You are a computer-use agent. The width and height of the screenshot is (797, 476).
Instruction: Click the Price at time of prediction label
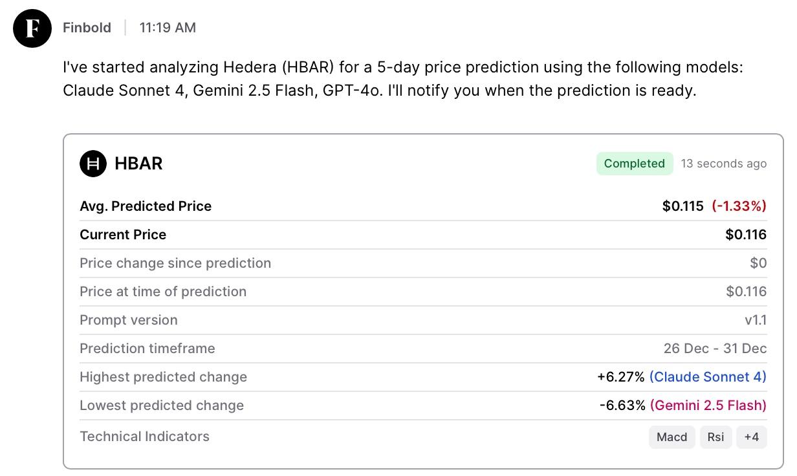pos(163,292)
